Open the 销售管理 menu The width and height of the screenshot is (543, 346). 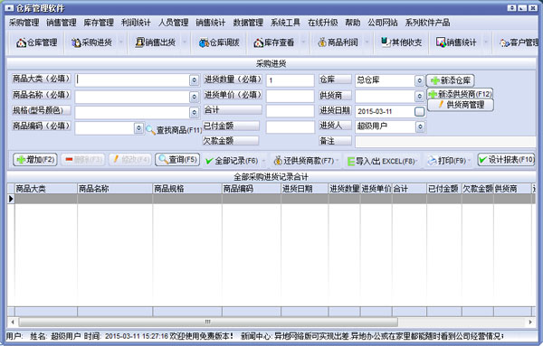(x=62, y=23)
